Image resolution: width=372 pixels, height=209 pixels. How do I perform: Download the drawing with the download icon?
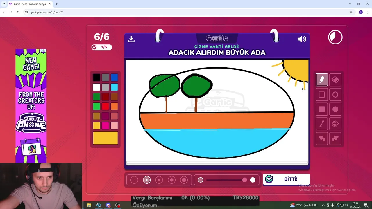point(131,39)
